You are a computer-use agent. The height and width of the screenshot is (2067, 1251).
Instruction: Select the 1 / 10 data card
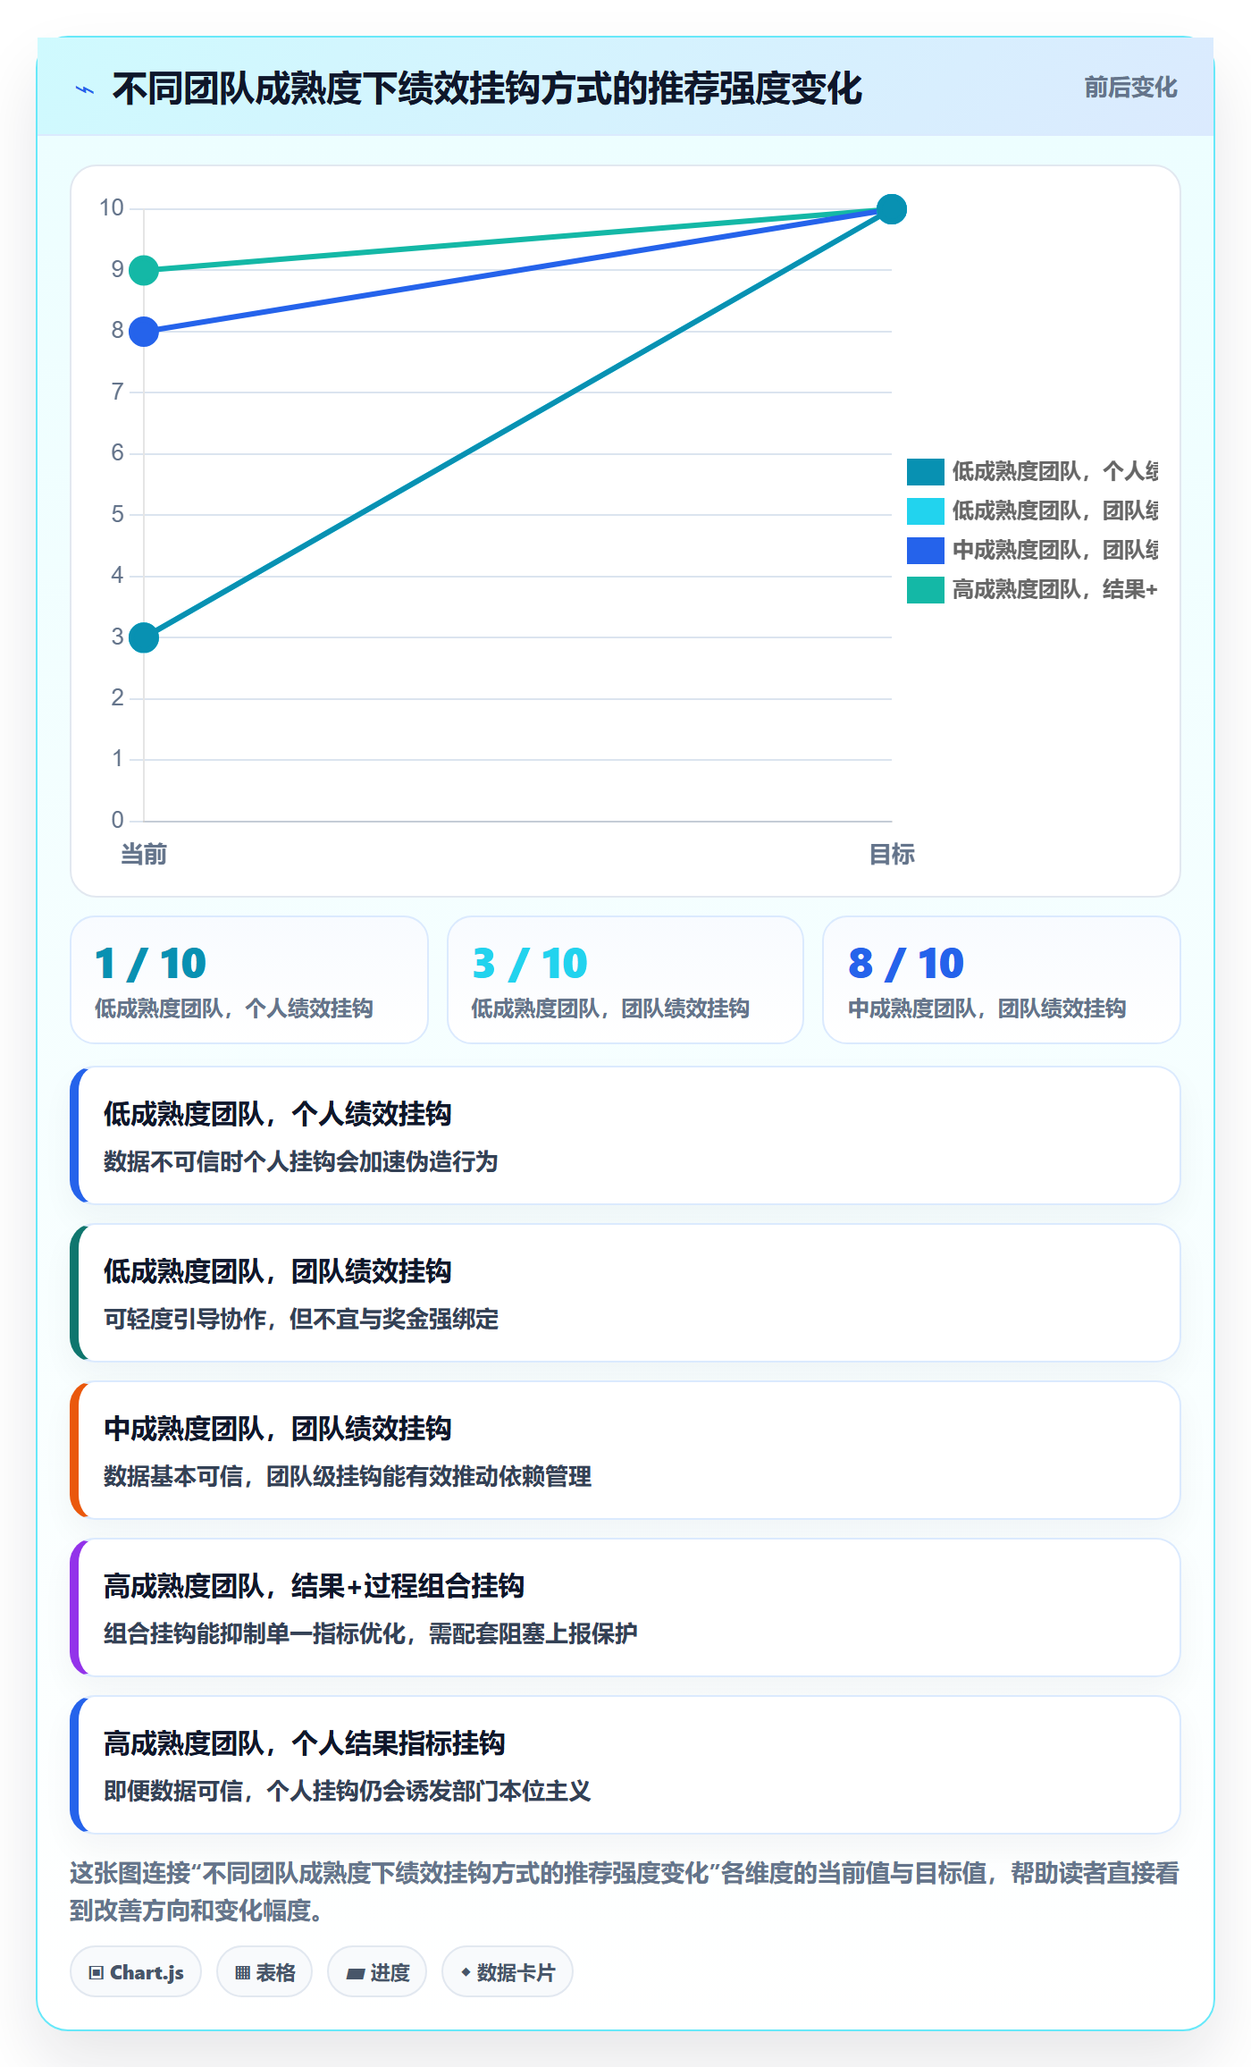[x=249, y=980]
